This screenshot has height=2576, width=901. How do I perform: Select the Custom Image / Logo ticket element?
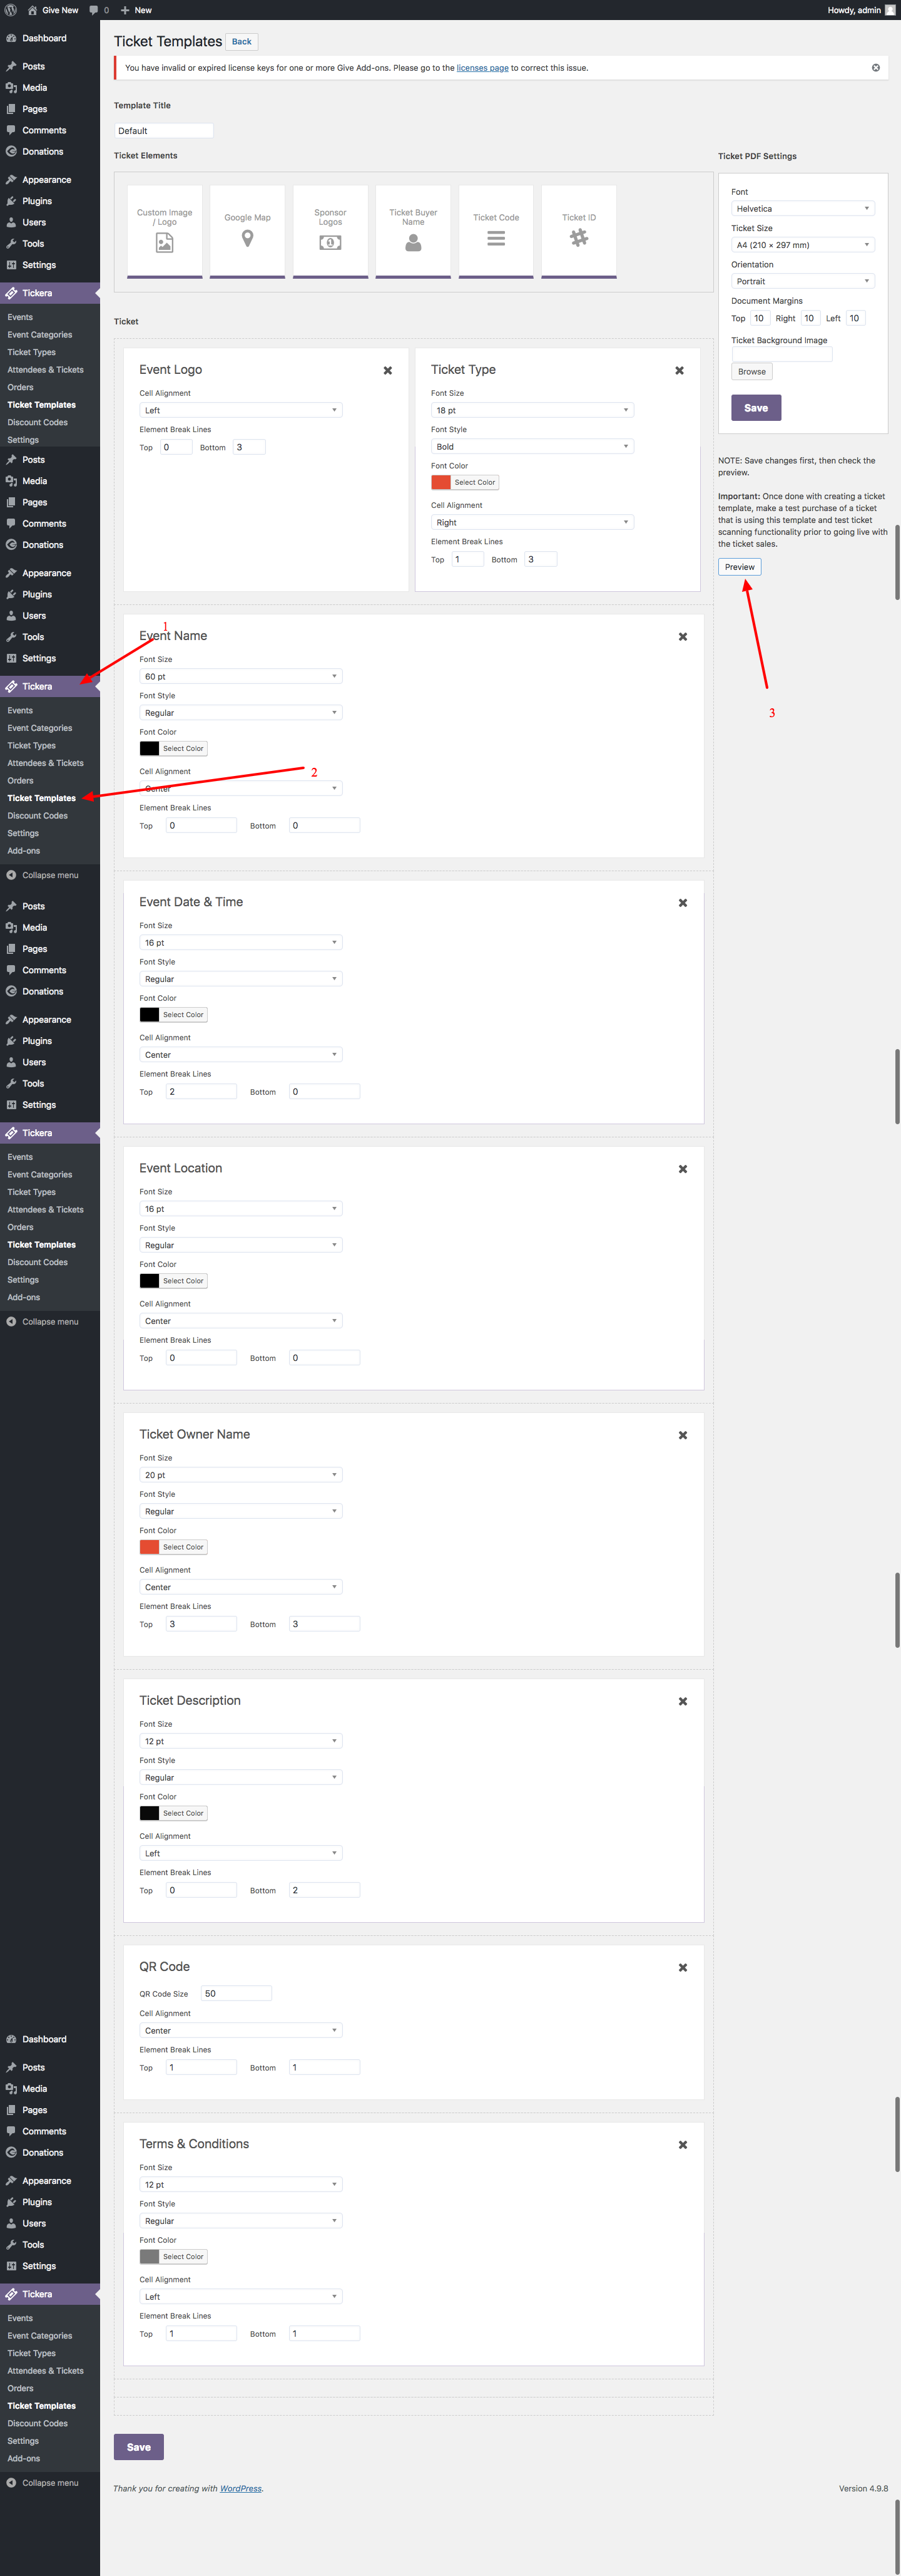165,231
